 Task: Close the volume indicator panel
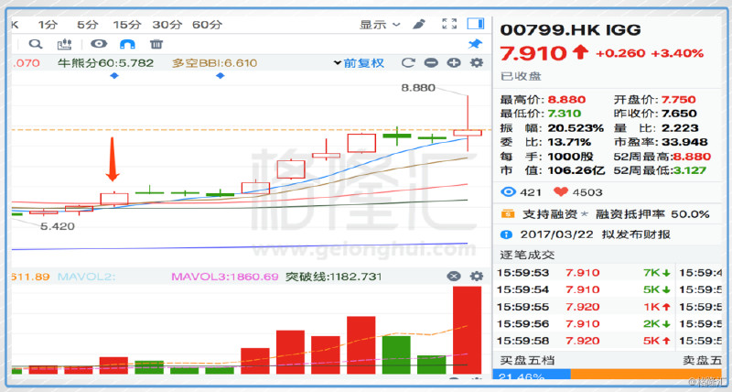click(x=453, y=276)
